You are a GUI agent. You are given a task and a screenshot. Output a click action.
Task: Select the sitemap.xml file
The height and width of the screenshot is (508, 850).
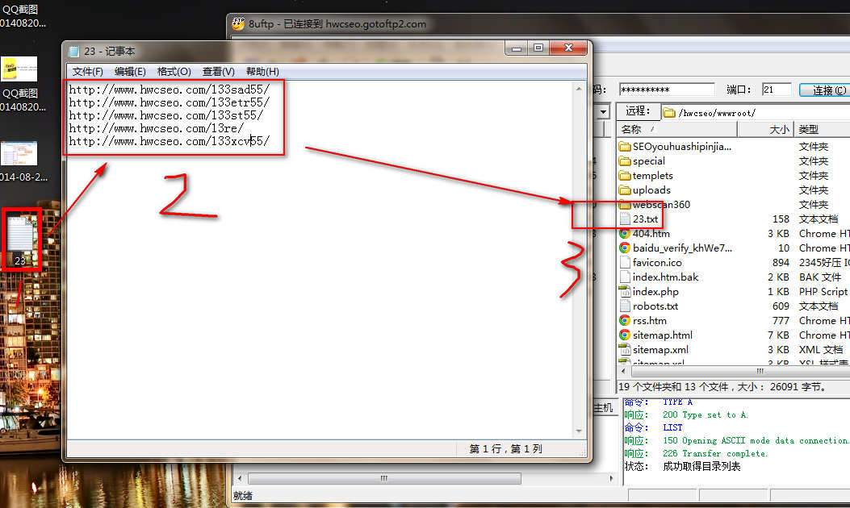click(x=659, y=350)
